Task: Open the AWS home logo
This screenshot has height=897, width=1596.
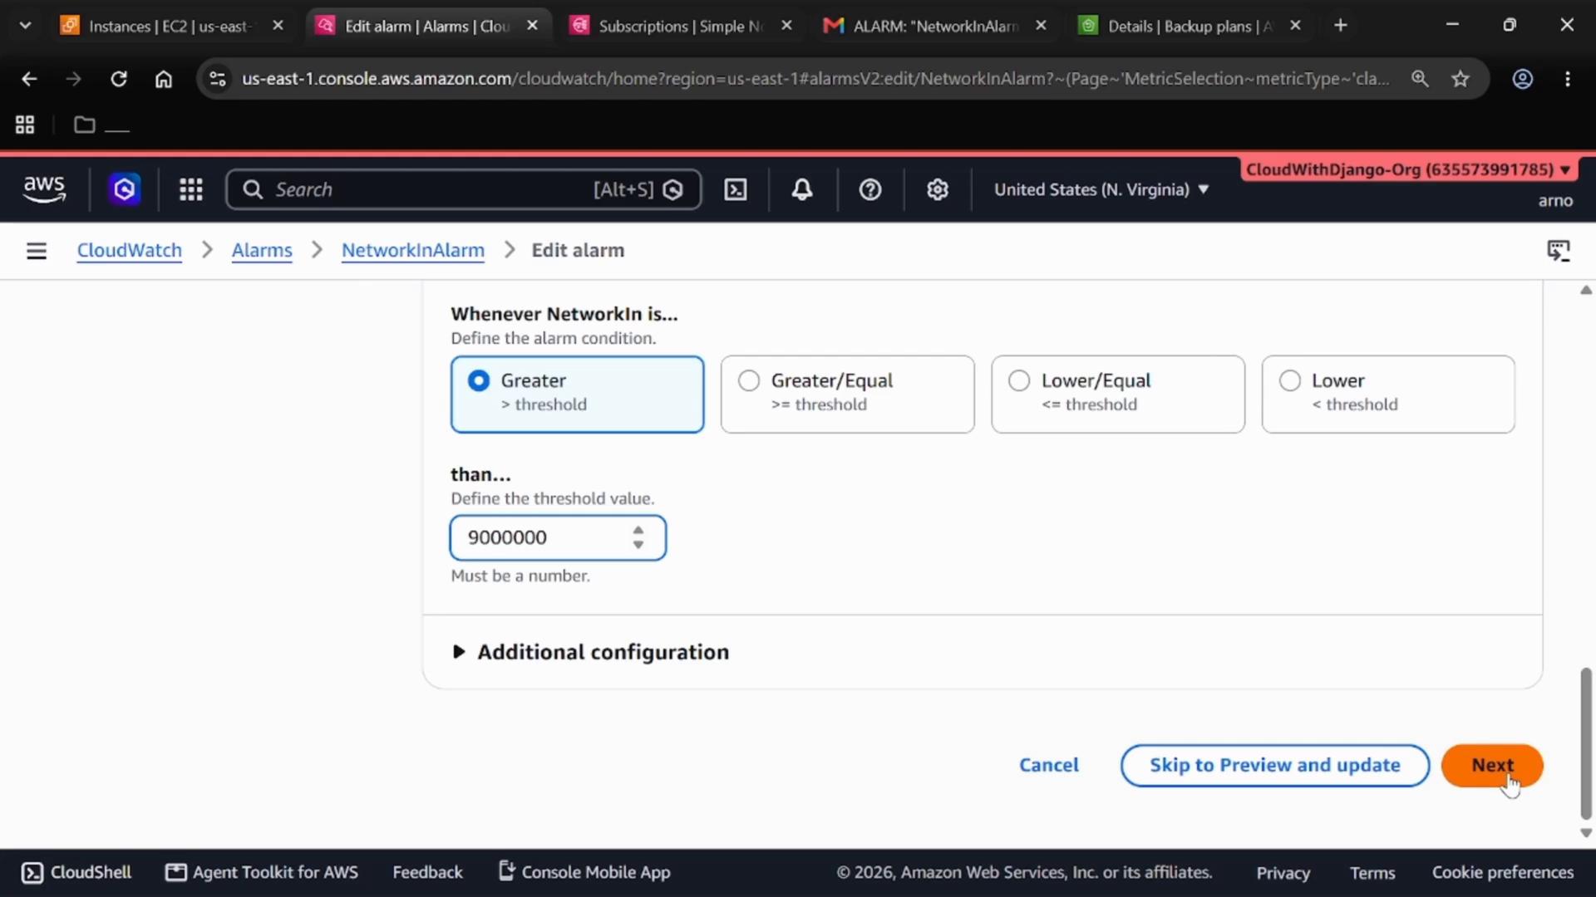Action: pyautogui.click(x=44, y=189)
